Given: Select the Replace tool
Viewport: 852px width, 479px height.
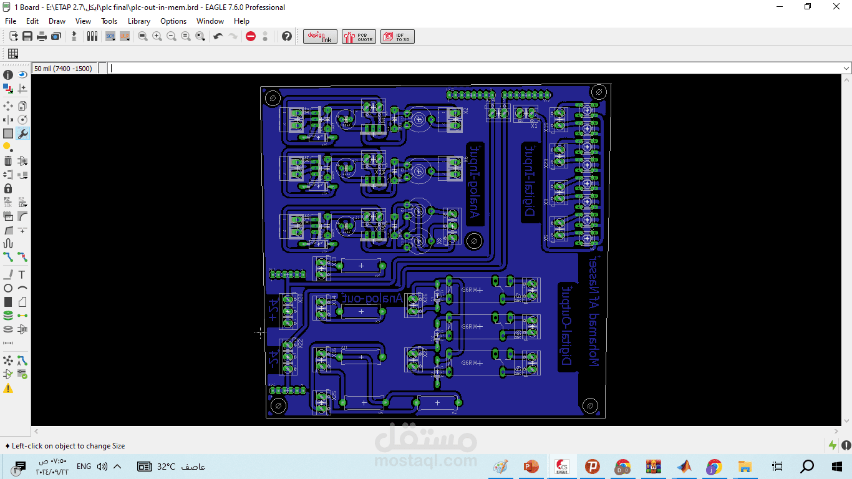Looking at the screenshot, I should 22,175.
